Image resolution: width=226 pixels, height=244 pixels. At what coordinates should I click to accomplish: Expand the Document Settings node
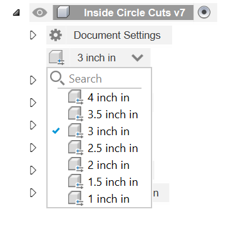(33, 35)
